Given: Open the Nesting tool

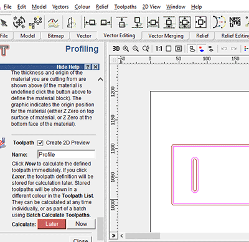Looking at the screenshot, I should pos(235,22).
